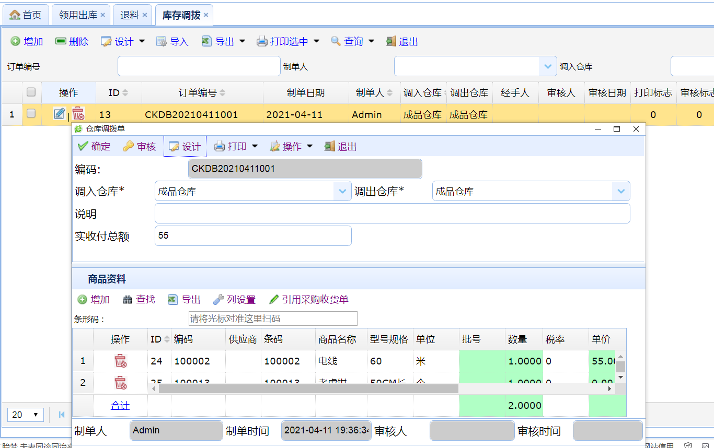Sort by 制单人 column header
This screenshot has height=448, width=714.
[x=374, y=93]
